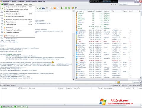Viewport: 142px width, 108px height.
Task: Click the first green circle toolbar icon
Action: (x=66, y=8)
